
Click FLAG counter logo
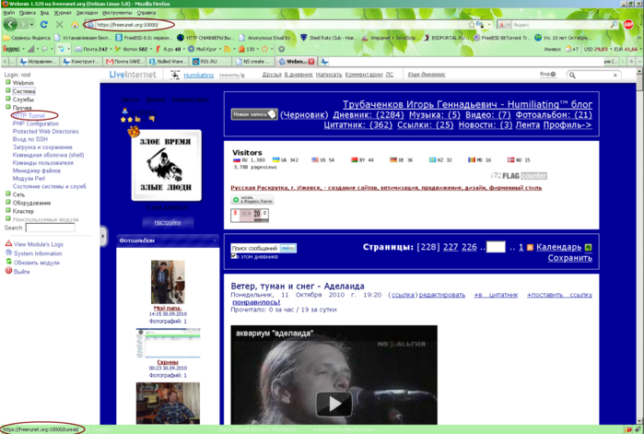click(519, 176)
